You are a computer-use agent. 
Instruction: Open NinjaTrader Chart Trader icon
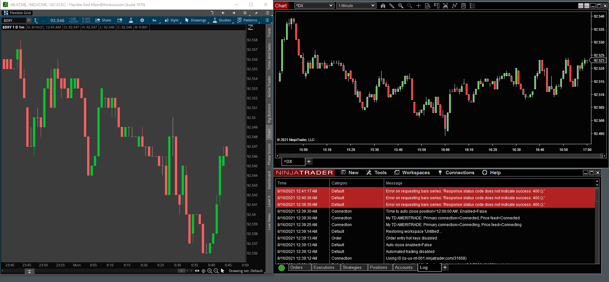[x=436, y=6]
